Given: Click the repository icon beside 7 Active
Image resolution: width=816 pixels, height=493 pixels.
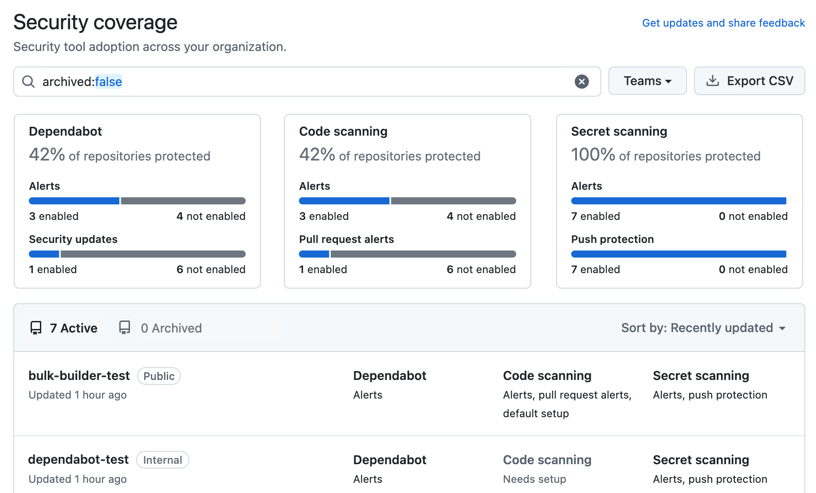Looking at the screenshot, I should 36,328.
